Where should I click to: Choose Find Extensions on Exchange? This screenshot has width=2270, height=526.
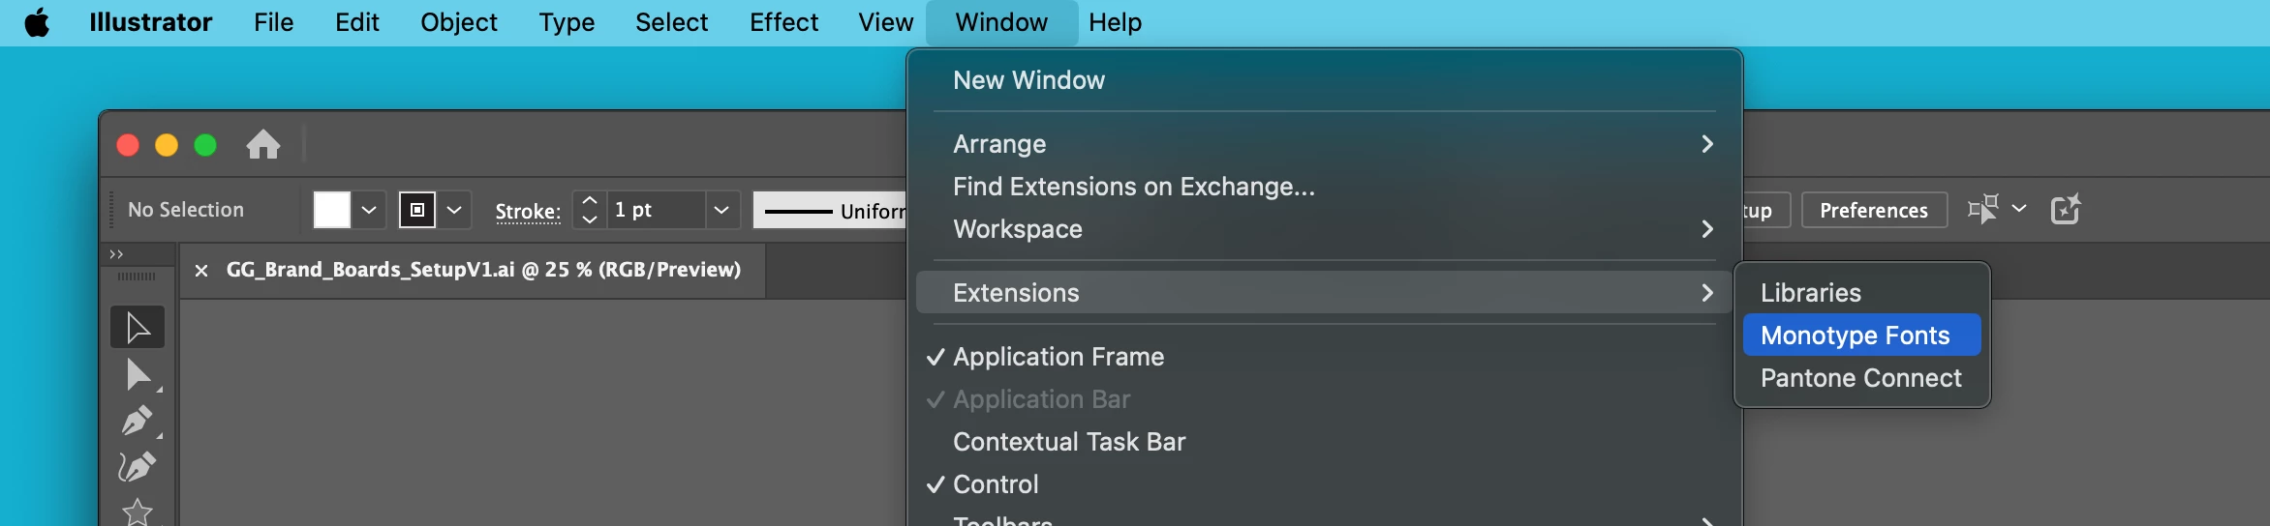point(1324,187)
